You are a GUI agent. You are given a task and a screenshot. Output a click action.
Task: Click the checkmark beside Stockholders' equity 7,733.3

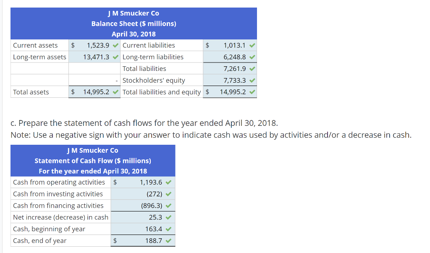[x=251, y=80]
